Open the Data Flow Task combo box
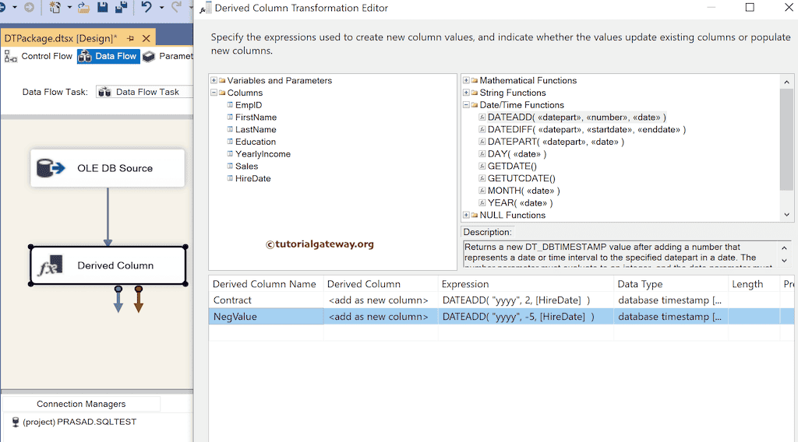This screenshot has width=798, height=442. [x=144, y=92]
